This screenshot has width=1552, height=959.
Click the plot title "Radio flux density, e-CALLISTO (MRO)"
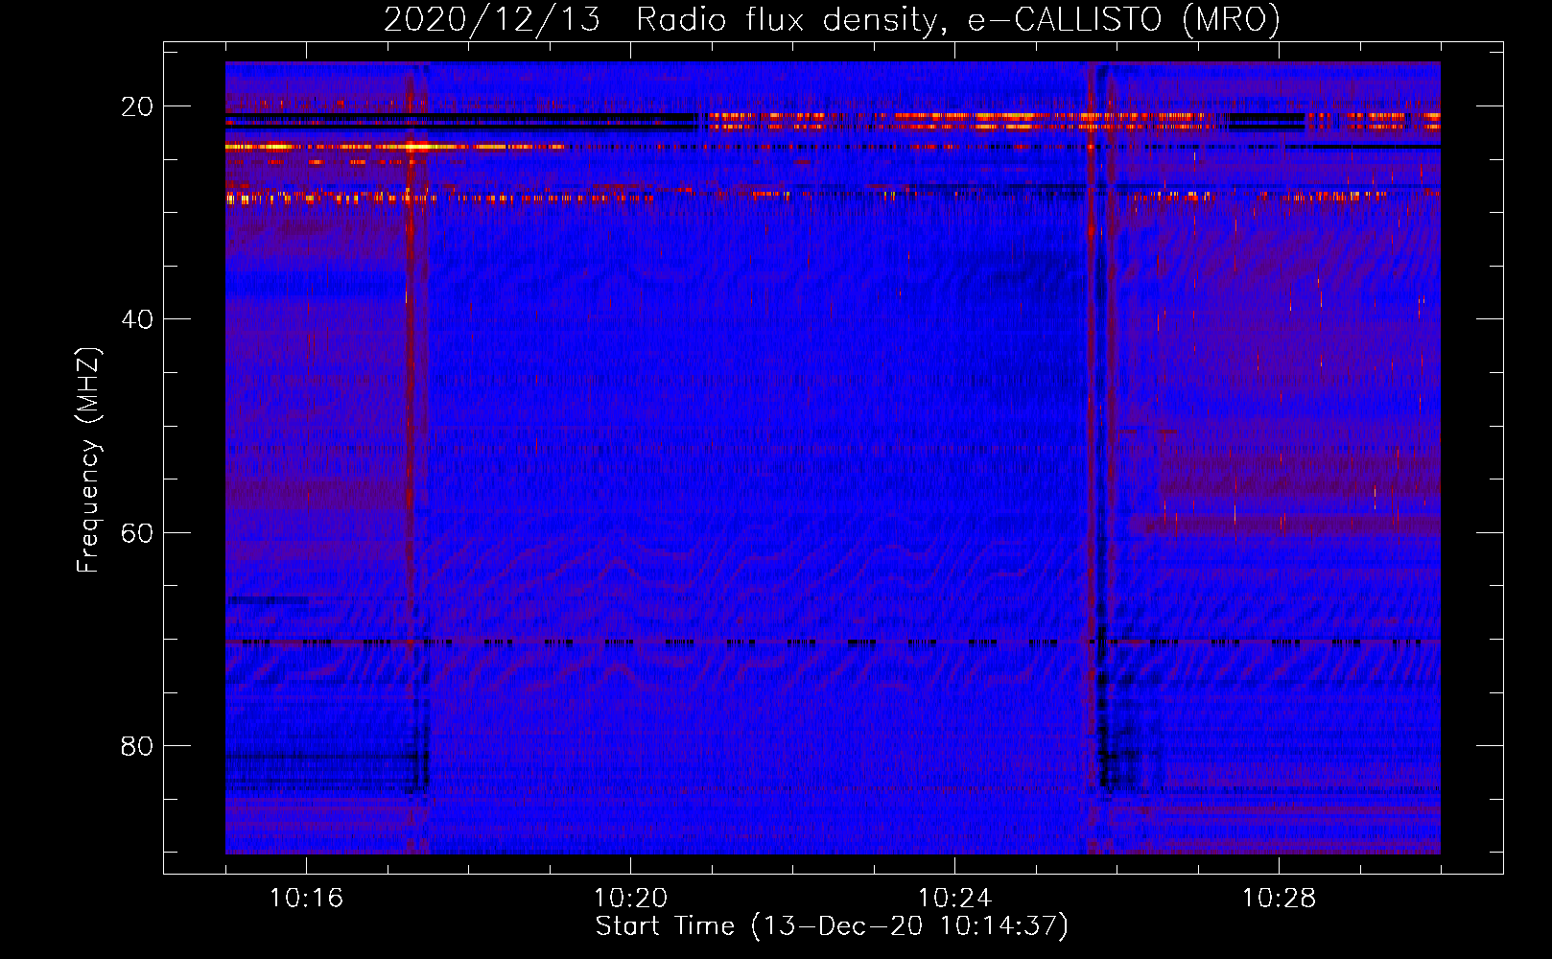pos(958,19)
